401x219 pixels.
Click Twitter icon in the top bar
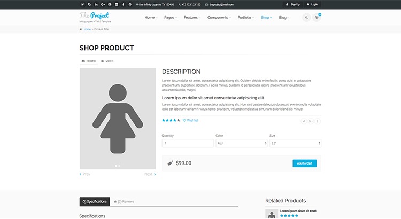click(83, 4)
